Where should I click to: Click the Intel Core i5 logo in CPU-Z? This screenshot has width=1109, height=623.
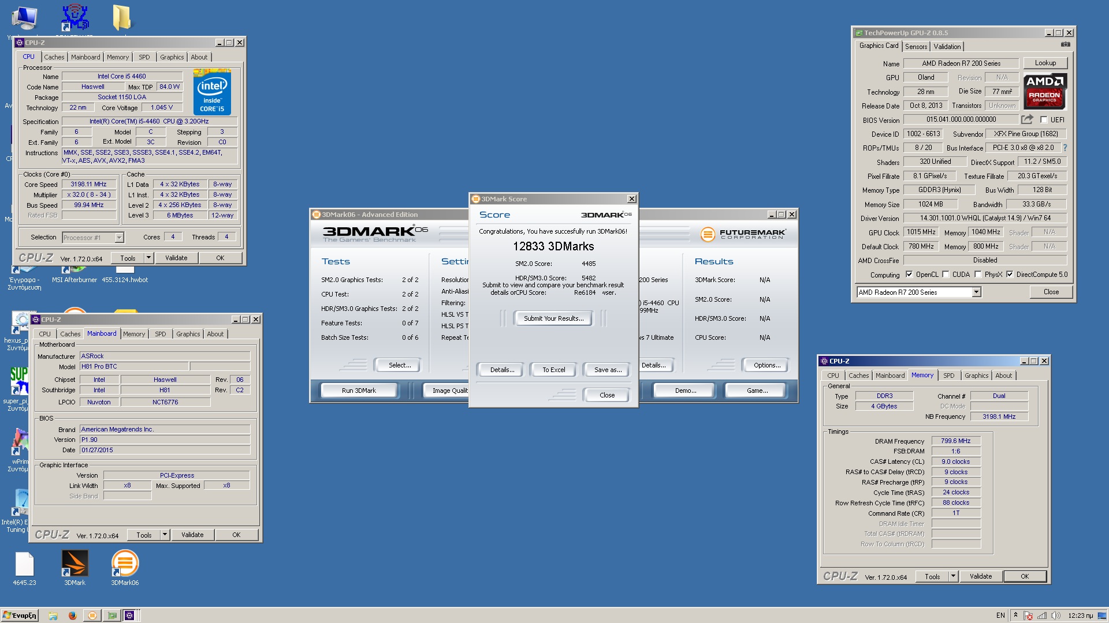pyautogui.click(x=212, y=92)
